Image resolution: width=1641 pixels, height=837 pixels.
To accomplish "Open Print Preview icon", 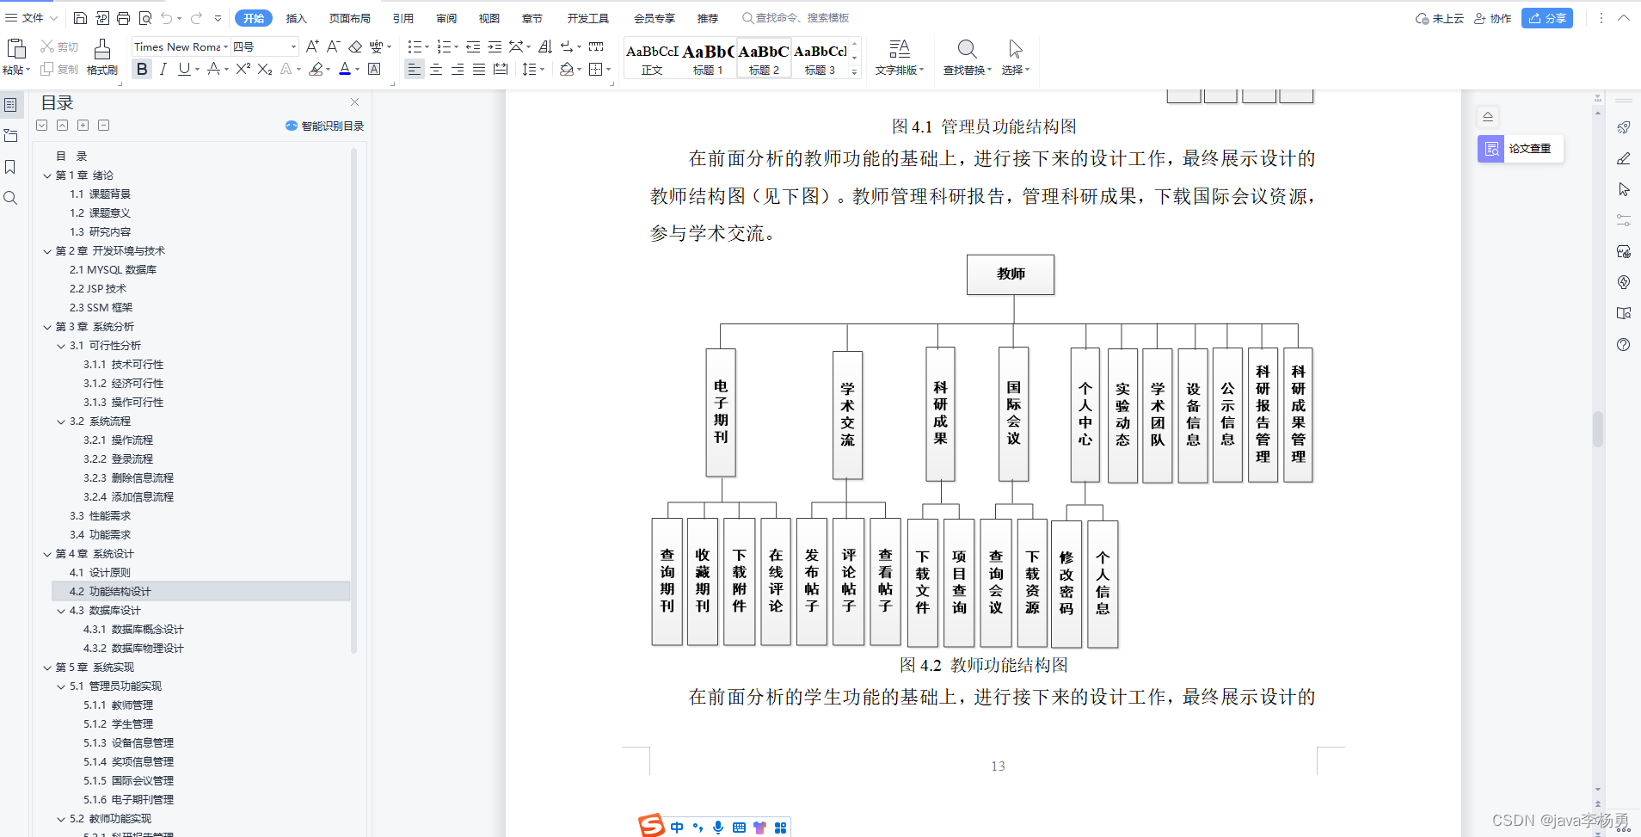I will tap(144, 18).
